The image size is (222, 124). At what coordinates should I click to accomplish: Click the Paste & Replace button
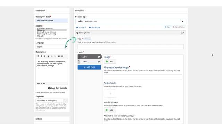tap(179, 27)
